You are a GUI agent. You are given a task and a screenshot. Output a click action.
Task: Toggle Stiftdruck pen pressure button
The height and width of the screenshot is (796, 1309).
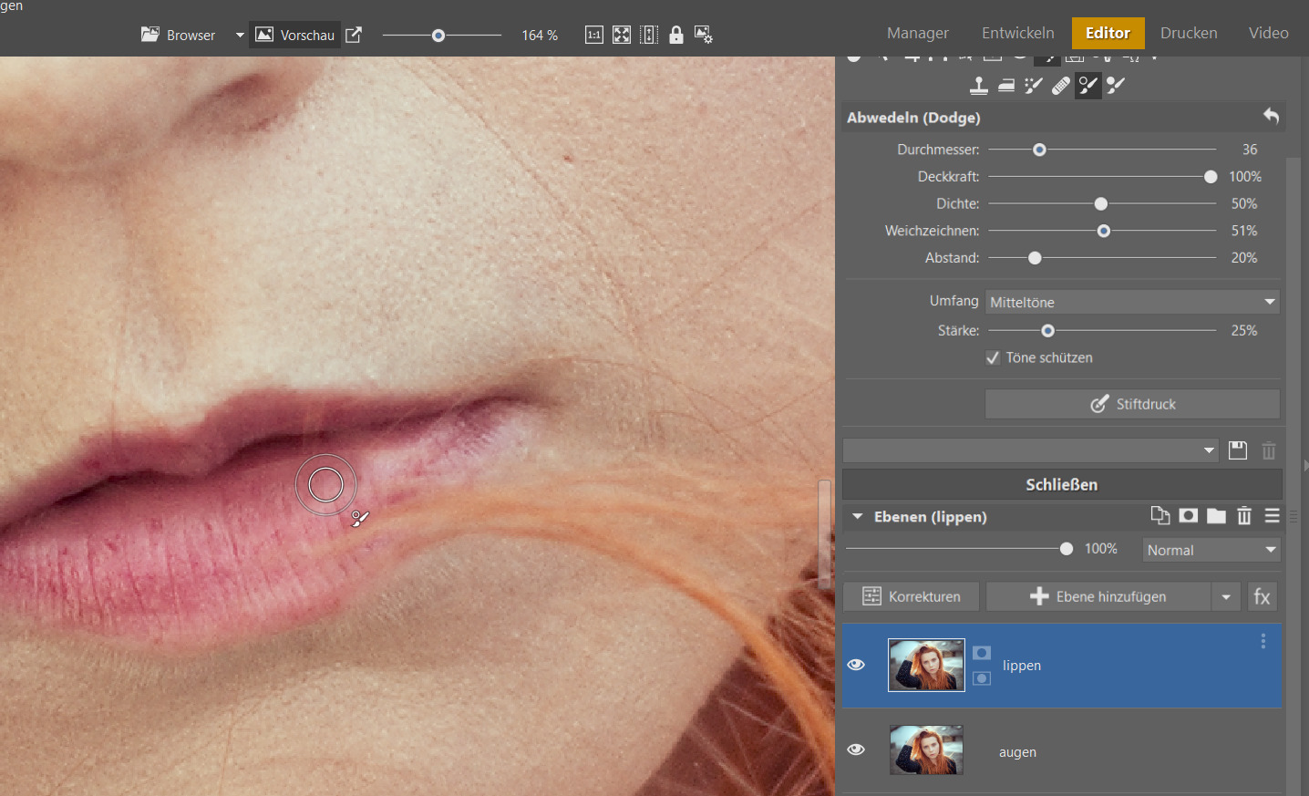[1132, 404]
